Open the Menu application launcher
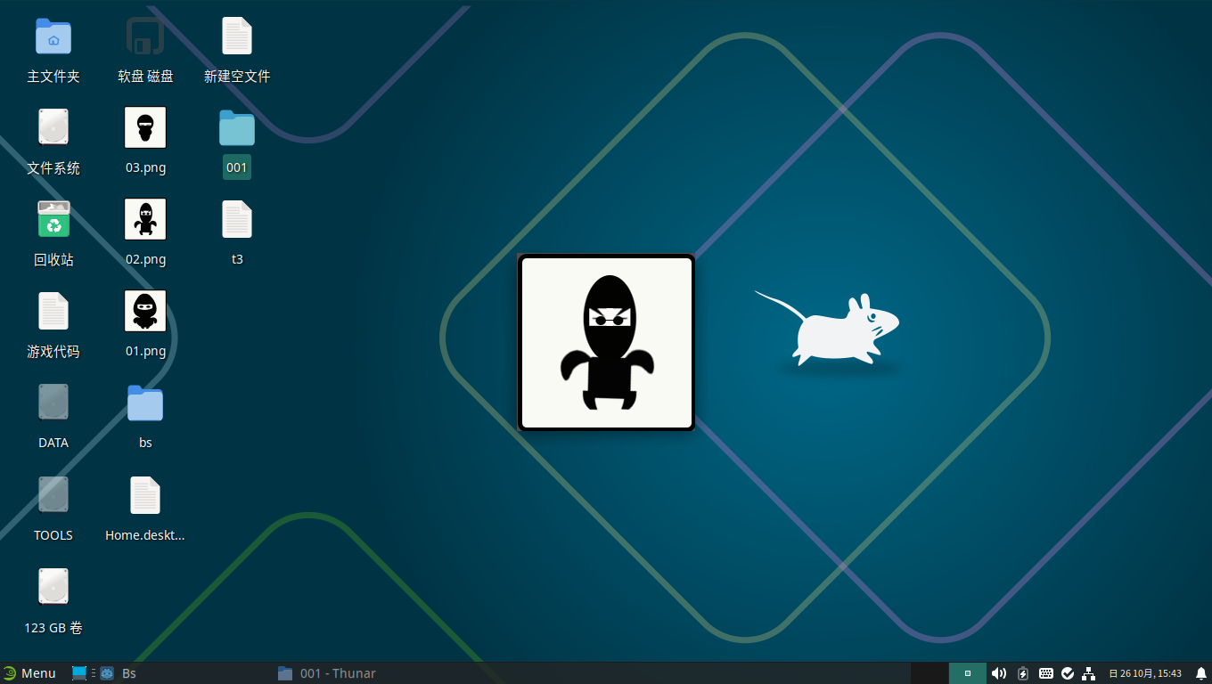Viewport: 1212px width, 684px height. (29, 673)
